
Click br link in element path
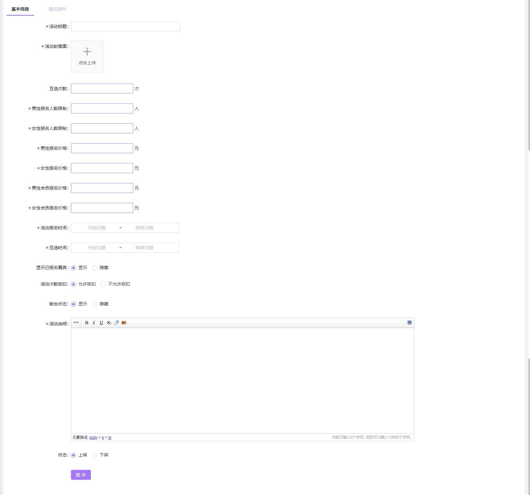(110, 438)
